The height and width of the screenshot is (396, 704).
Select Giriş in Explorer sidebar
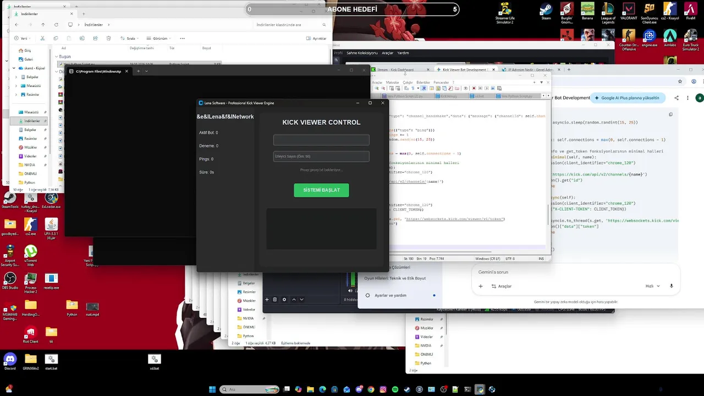(x=24, y=51)
